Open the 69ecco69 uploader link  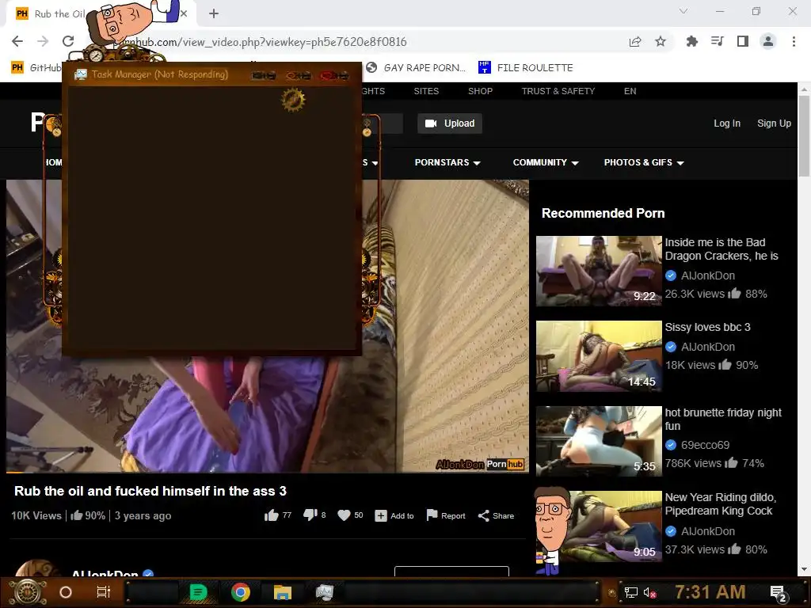(705, 445)
